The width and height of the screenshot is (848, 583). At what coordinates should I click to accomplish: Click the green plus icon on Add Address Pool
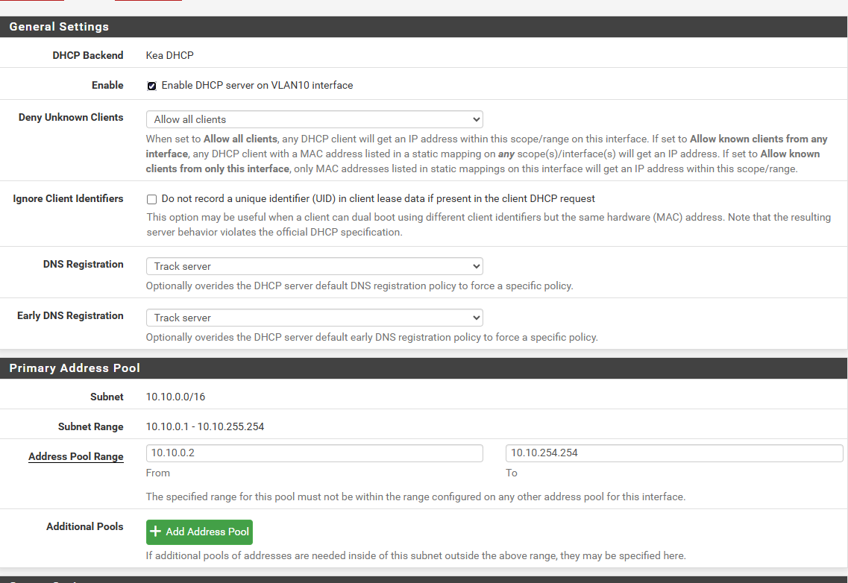coord(155,532)
